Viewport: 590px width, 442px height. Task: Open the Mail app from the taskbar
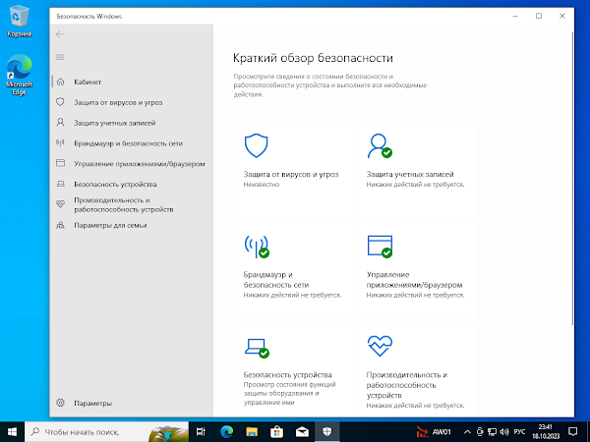[x=302, y=432]
